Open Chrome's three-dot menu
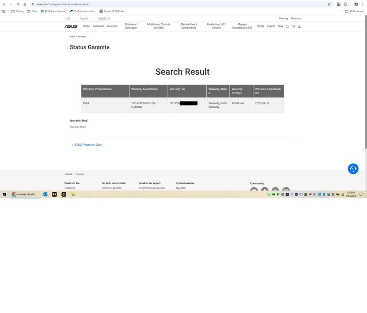This screenshot has height=313, width=367. click(363, 4)
